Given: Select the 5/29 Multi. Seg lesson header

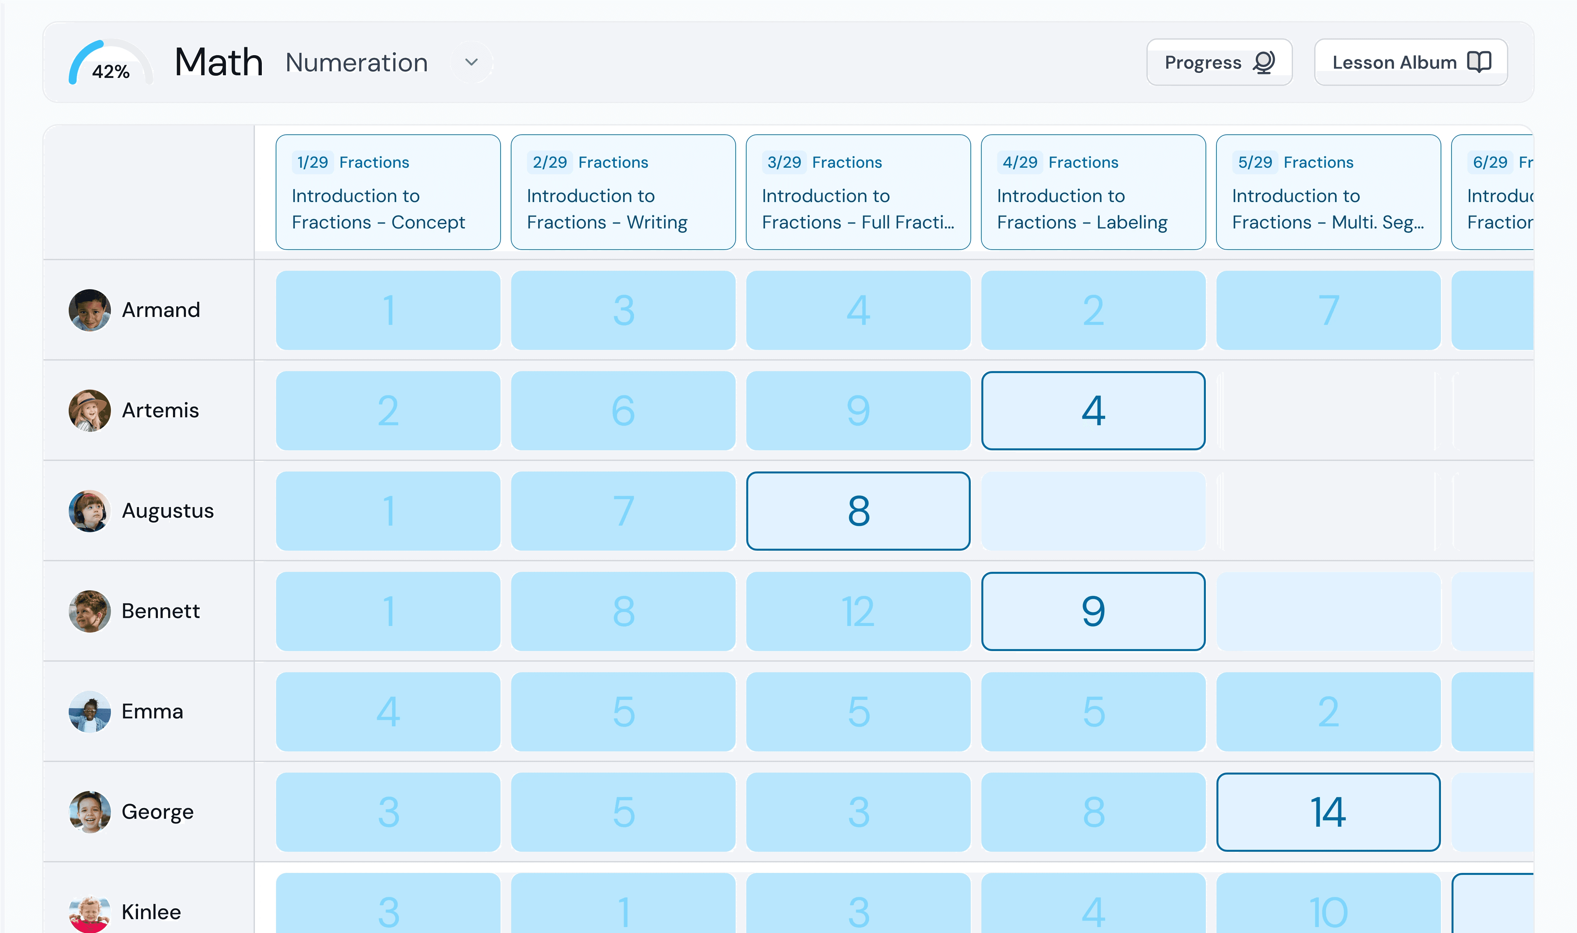Looking at the screenshot, I should click(x=1329, y=192).
